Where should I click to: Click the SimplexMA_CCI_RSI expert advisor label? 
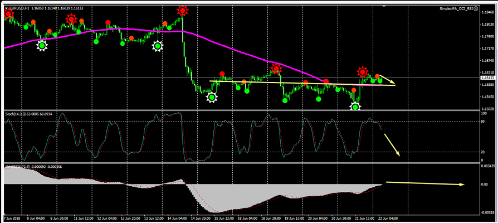click(455, 8)
